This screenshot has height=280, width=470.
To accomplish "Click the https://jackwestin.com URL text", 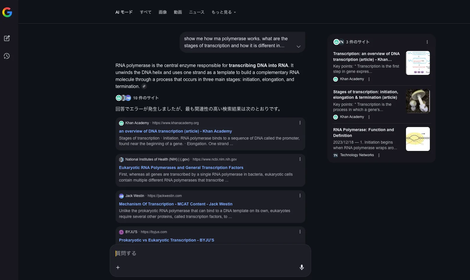I will point(165,196).
